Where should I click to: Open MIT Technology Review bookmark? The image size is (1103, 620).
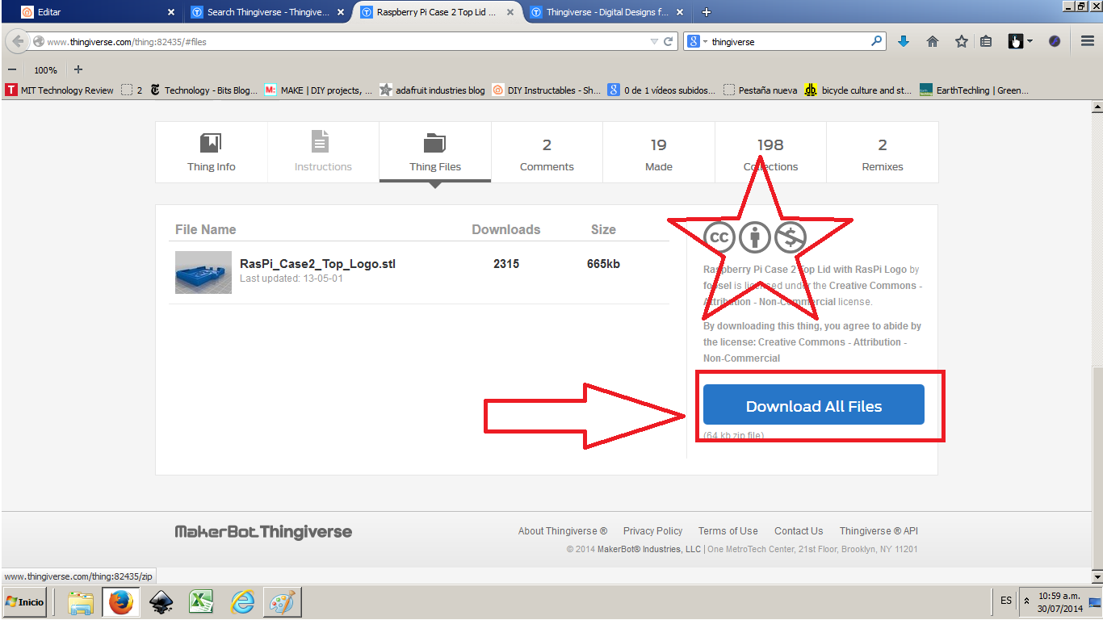coord(60,90)
